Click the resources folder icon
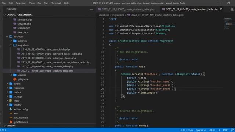 pos(11,88)
